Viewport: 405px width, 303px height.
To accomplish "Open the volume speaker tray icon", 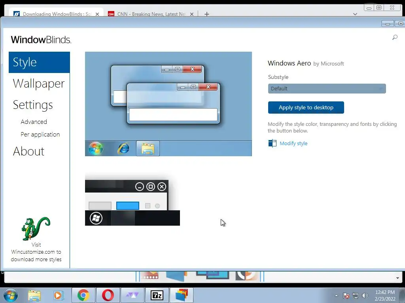I will click(x=365, y=296).
